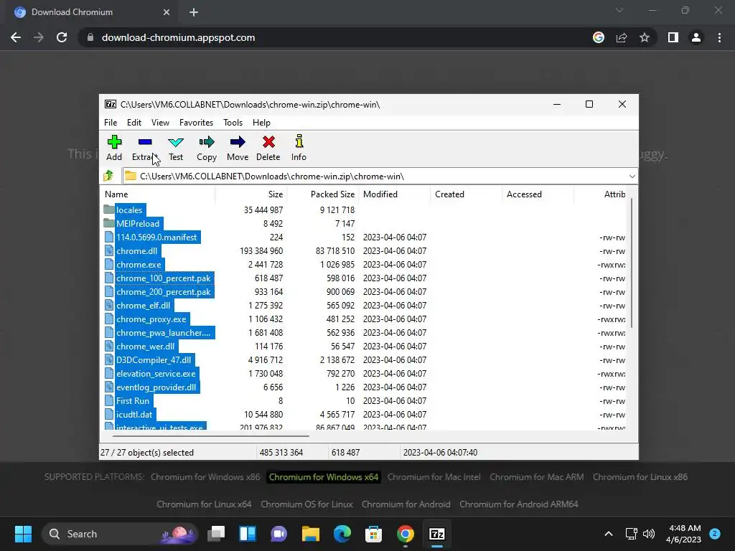
Task: Select the MEIPreload folder
Action: coord(138,224)
